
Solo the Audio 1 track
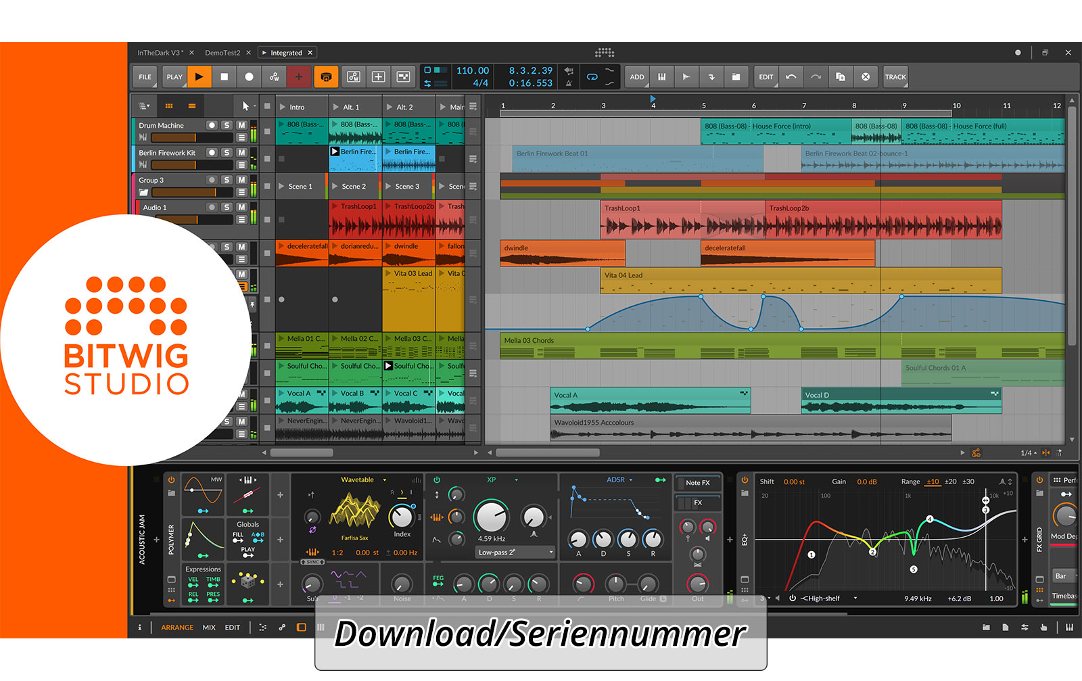227,207
